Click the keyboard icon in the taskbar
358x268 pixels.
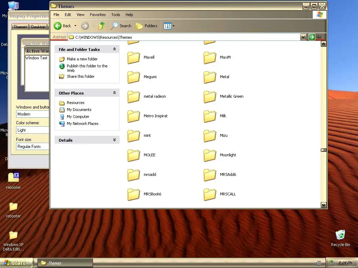click(x=319, y=263)
